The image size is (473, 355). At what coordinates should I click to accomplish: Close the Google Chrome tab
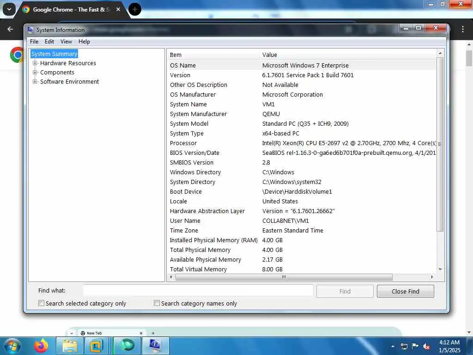click(x=118, y=9)
